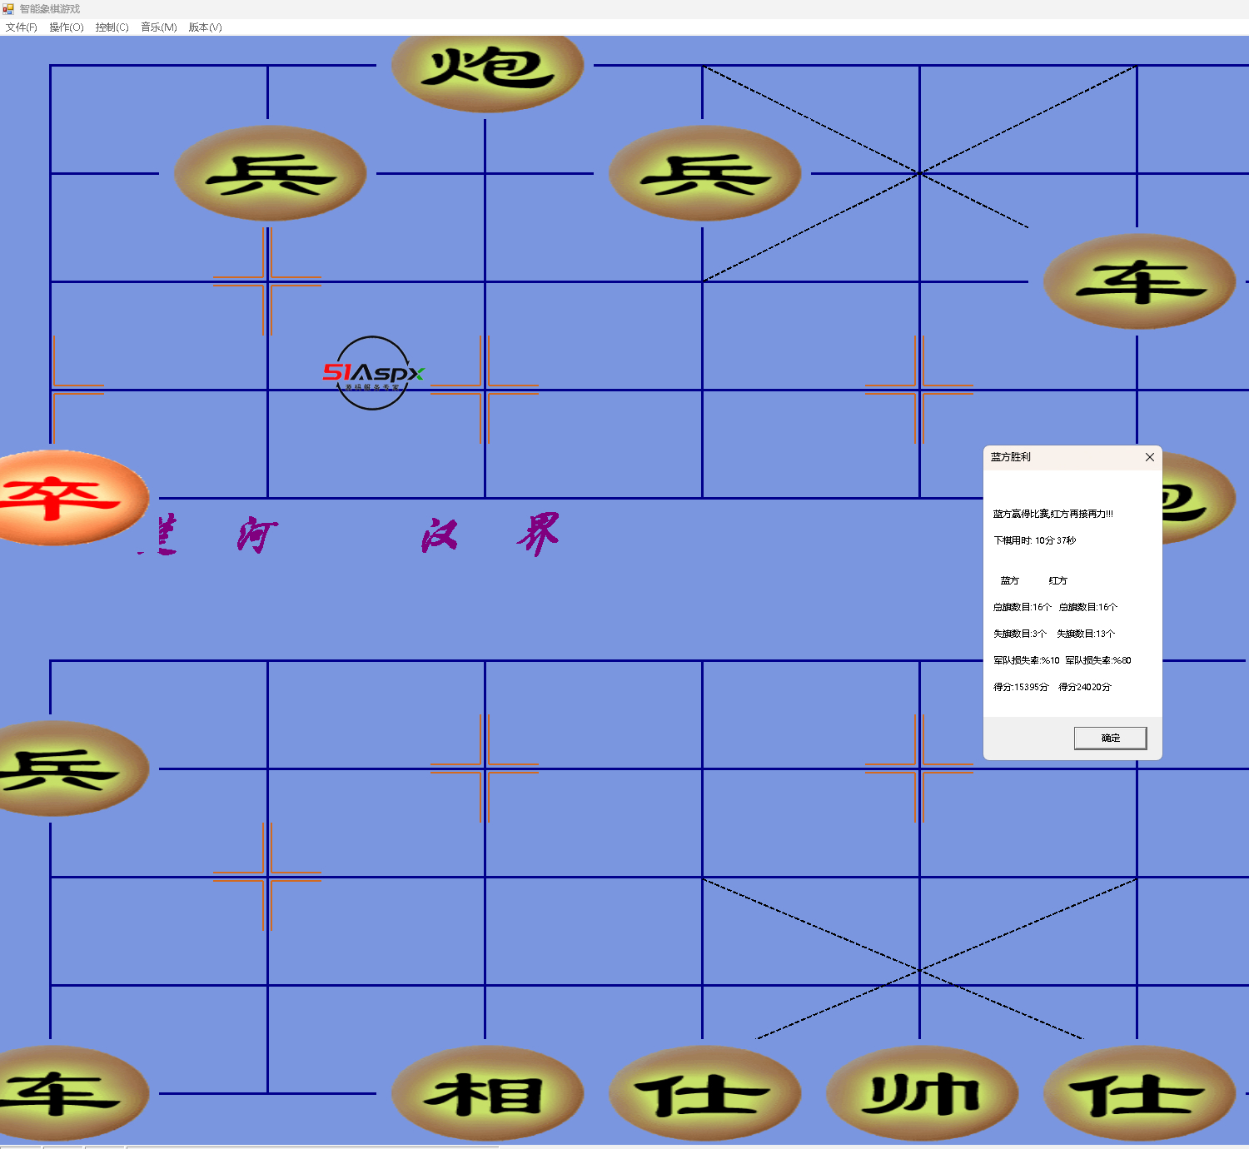Image resolution: width=1249 pixels, height=1149 pixels.
Task: Confirm the victory dialog with 确定
Action: [x=1110, y=738]
